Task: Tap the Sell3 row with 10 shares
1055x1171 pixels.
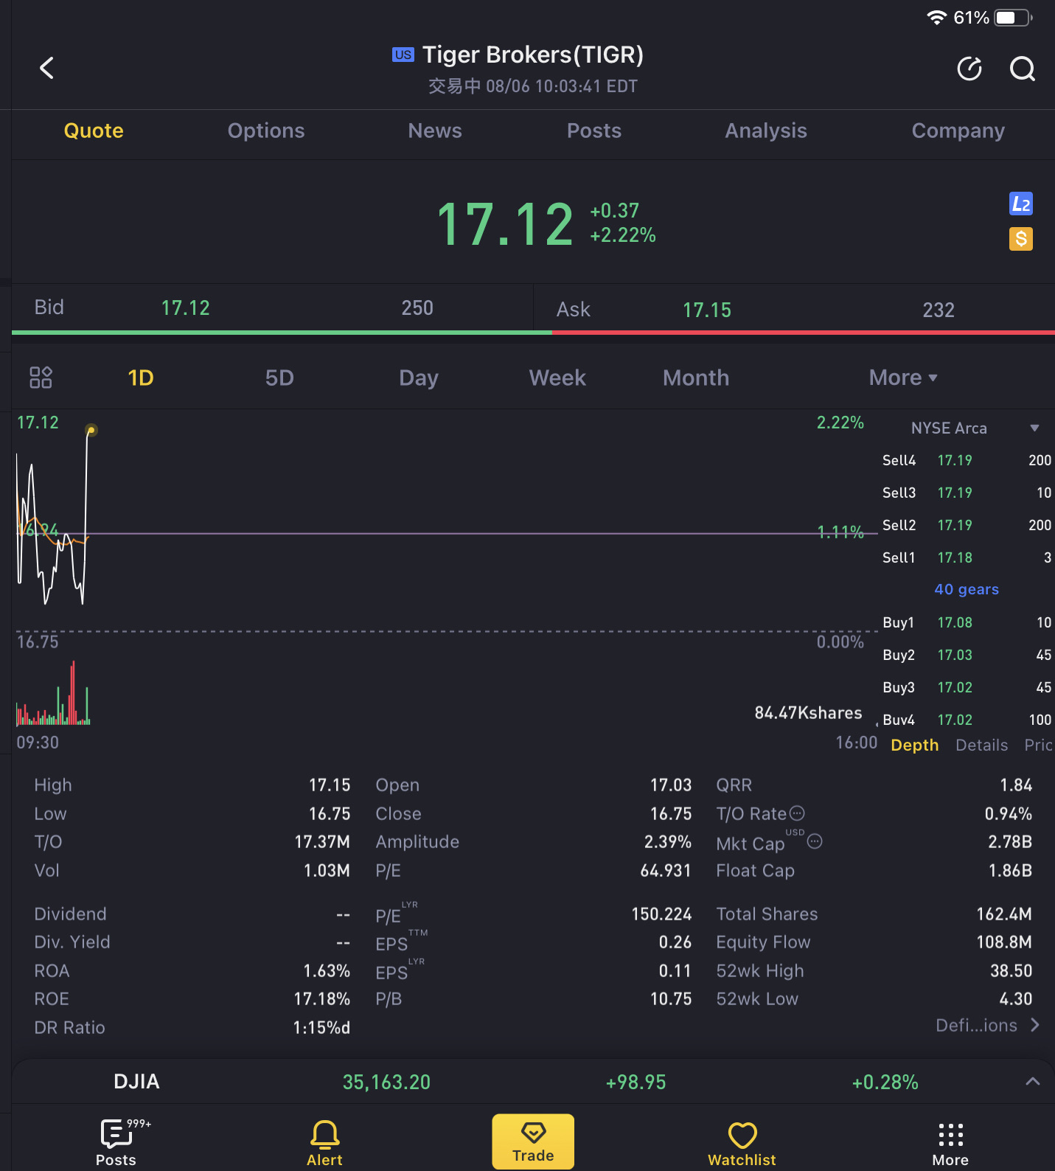Action: [x=967, y=493]
